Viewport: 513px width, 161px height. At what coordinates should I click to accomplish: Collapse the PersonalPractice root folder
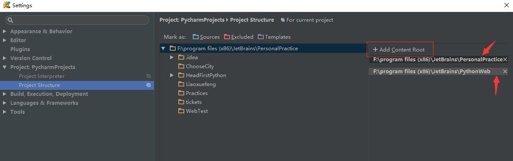(163, 49)
